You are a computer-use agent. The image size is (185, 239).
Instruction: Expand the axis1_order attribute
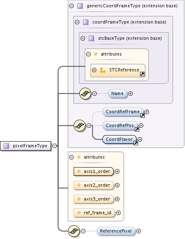click(117, 172)
